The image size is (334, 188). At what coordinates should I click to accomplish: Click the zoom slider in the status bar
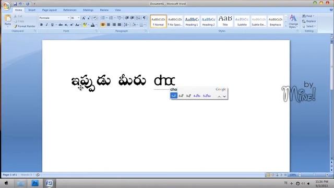[314, 175]
